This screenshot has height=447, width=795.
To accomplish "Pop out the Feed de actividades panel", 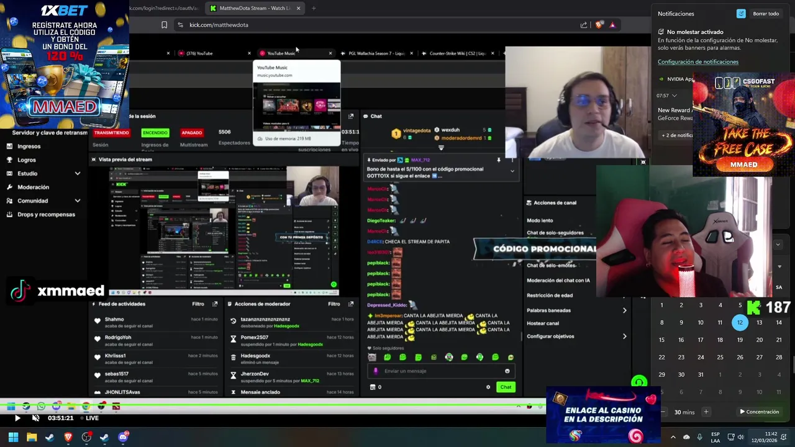I will click(215, 304).
